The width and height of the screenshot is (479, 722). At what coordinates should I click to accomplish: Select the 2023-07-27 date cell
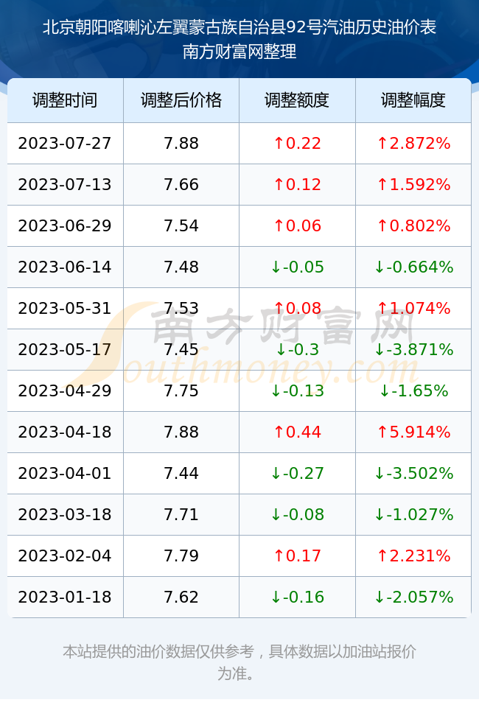[x=65, y=143]
